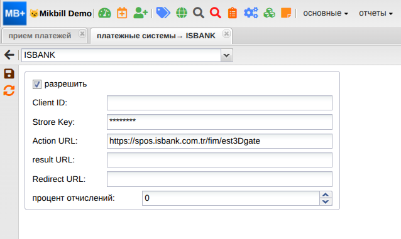The image size is (401, 239).
Task: Click the Action URL input field
Action: click(219, 141)
